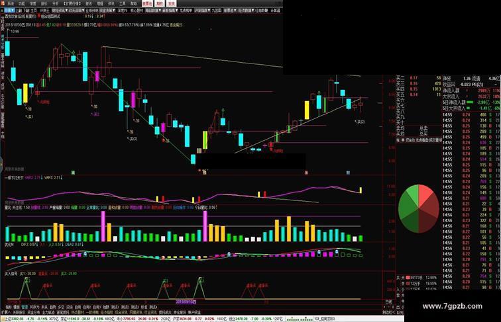Viewport: 501px width, 322px height.
Task: Click the 10.95 high price label on the chart
Action: tap(15, 31)
